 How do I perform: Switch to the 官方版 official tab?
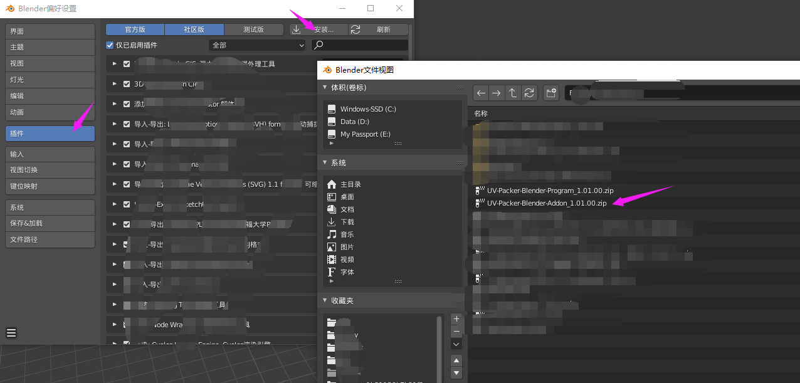(135, 29)
